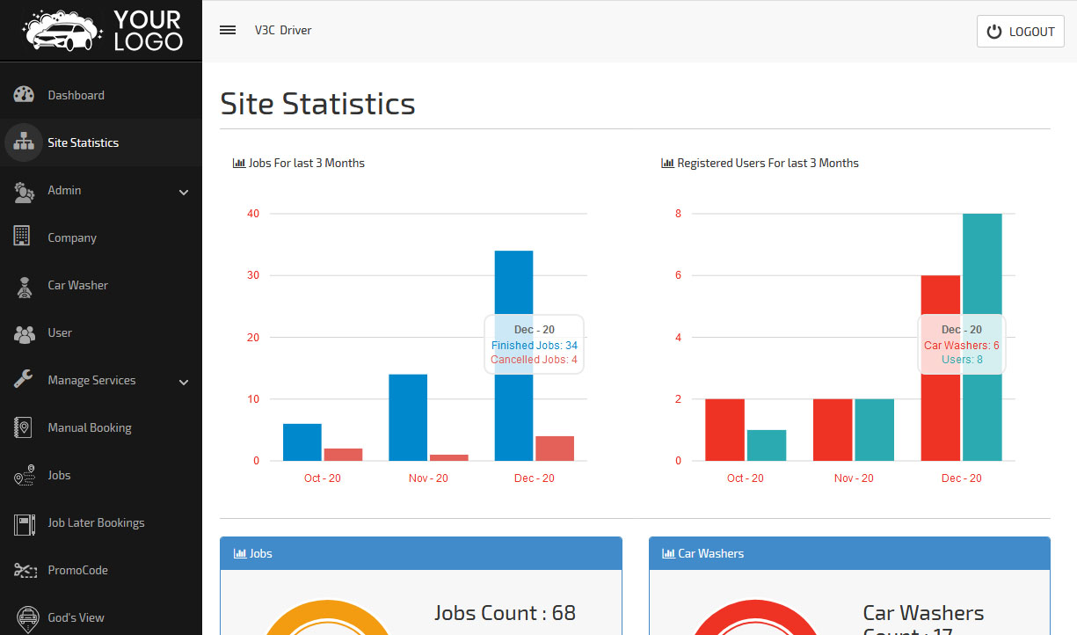Click the Dec - 20 Cancelled Jobs red bar
Image resolution: width=1077 pixels, height=635 pixels.
click(555, 449)
